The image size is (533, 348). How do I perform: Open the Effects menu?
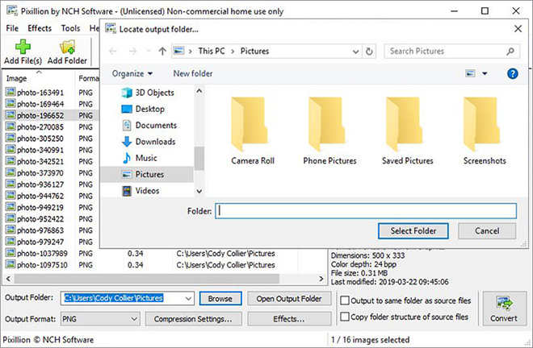point(40,28)
